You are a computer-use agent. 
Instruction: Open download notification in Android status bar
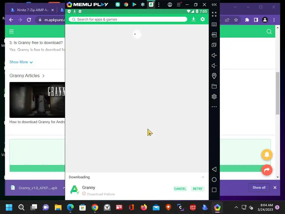click(75, 11)
